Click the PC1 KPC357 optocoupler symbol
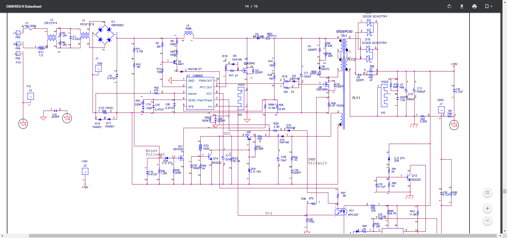507x238 pixels. coord(341,212)
